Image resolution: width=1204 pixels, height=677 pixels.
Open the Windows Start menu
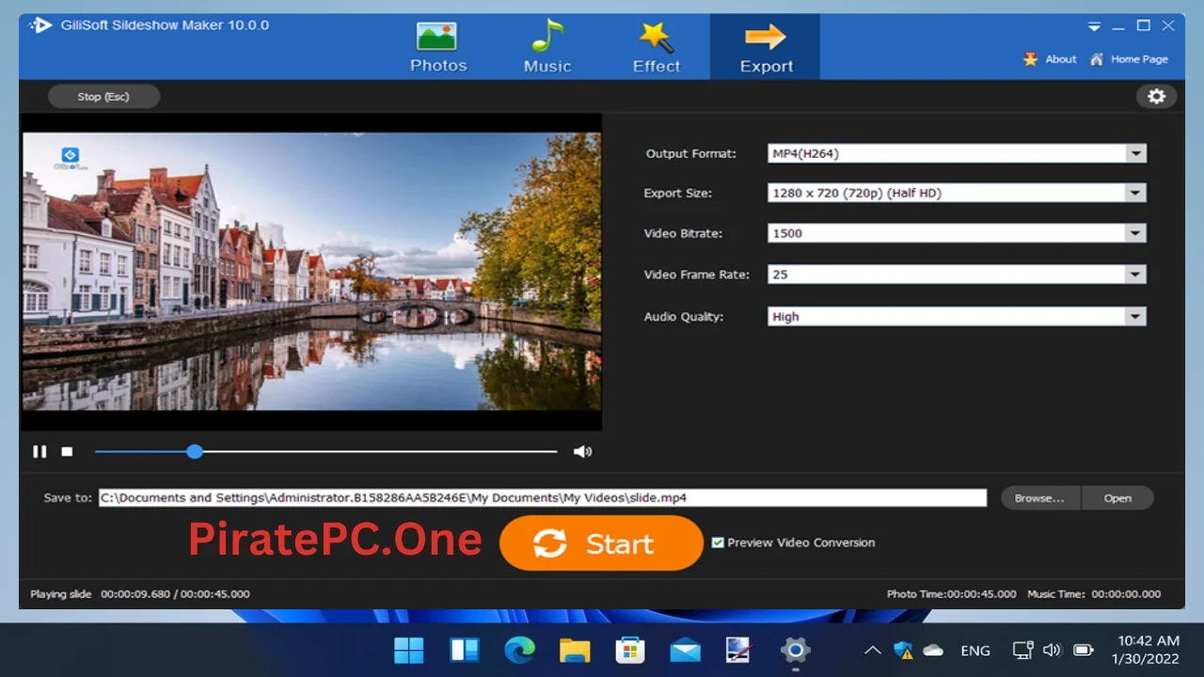tap(409, 650)
